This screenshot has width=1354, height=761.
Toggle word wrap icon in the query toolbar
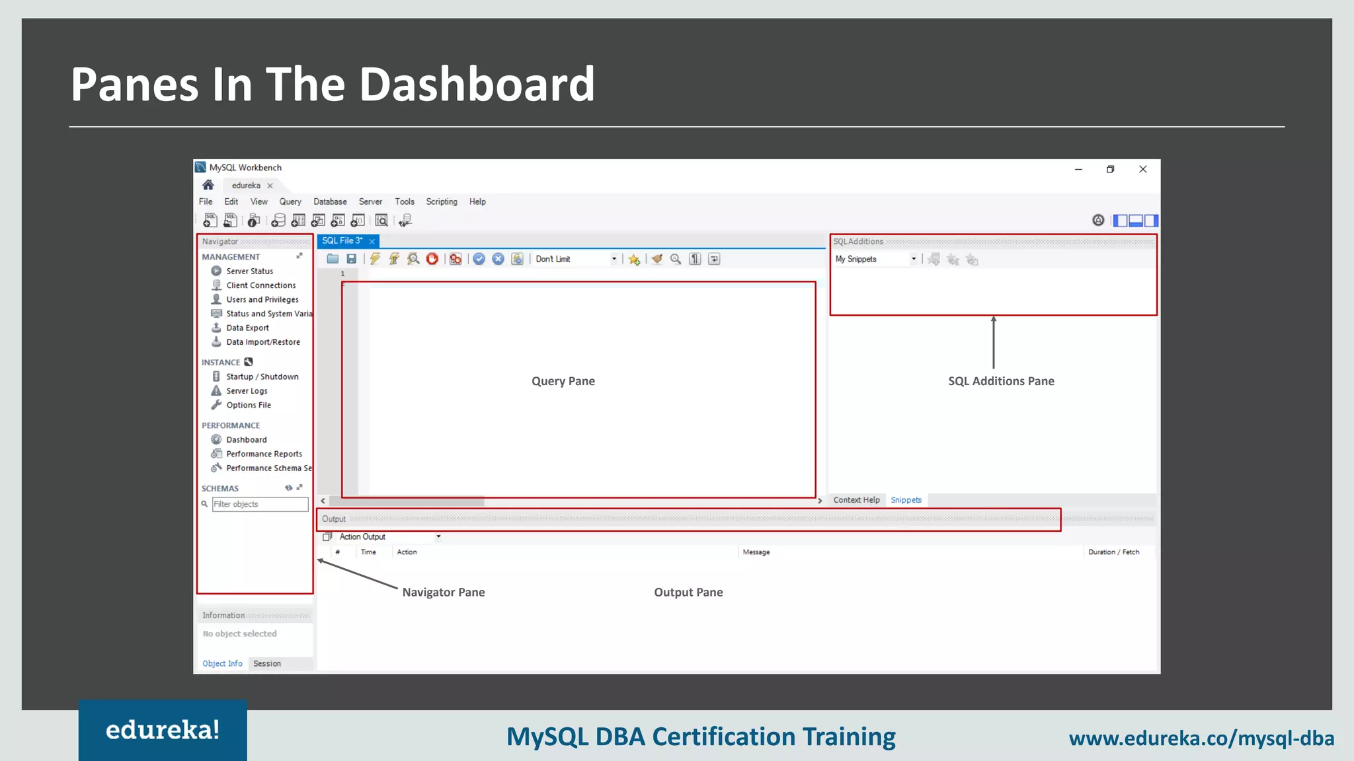tap(714, 259)
